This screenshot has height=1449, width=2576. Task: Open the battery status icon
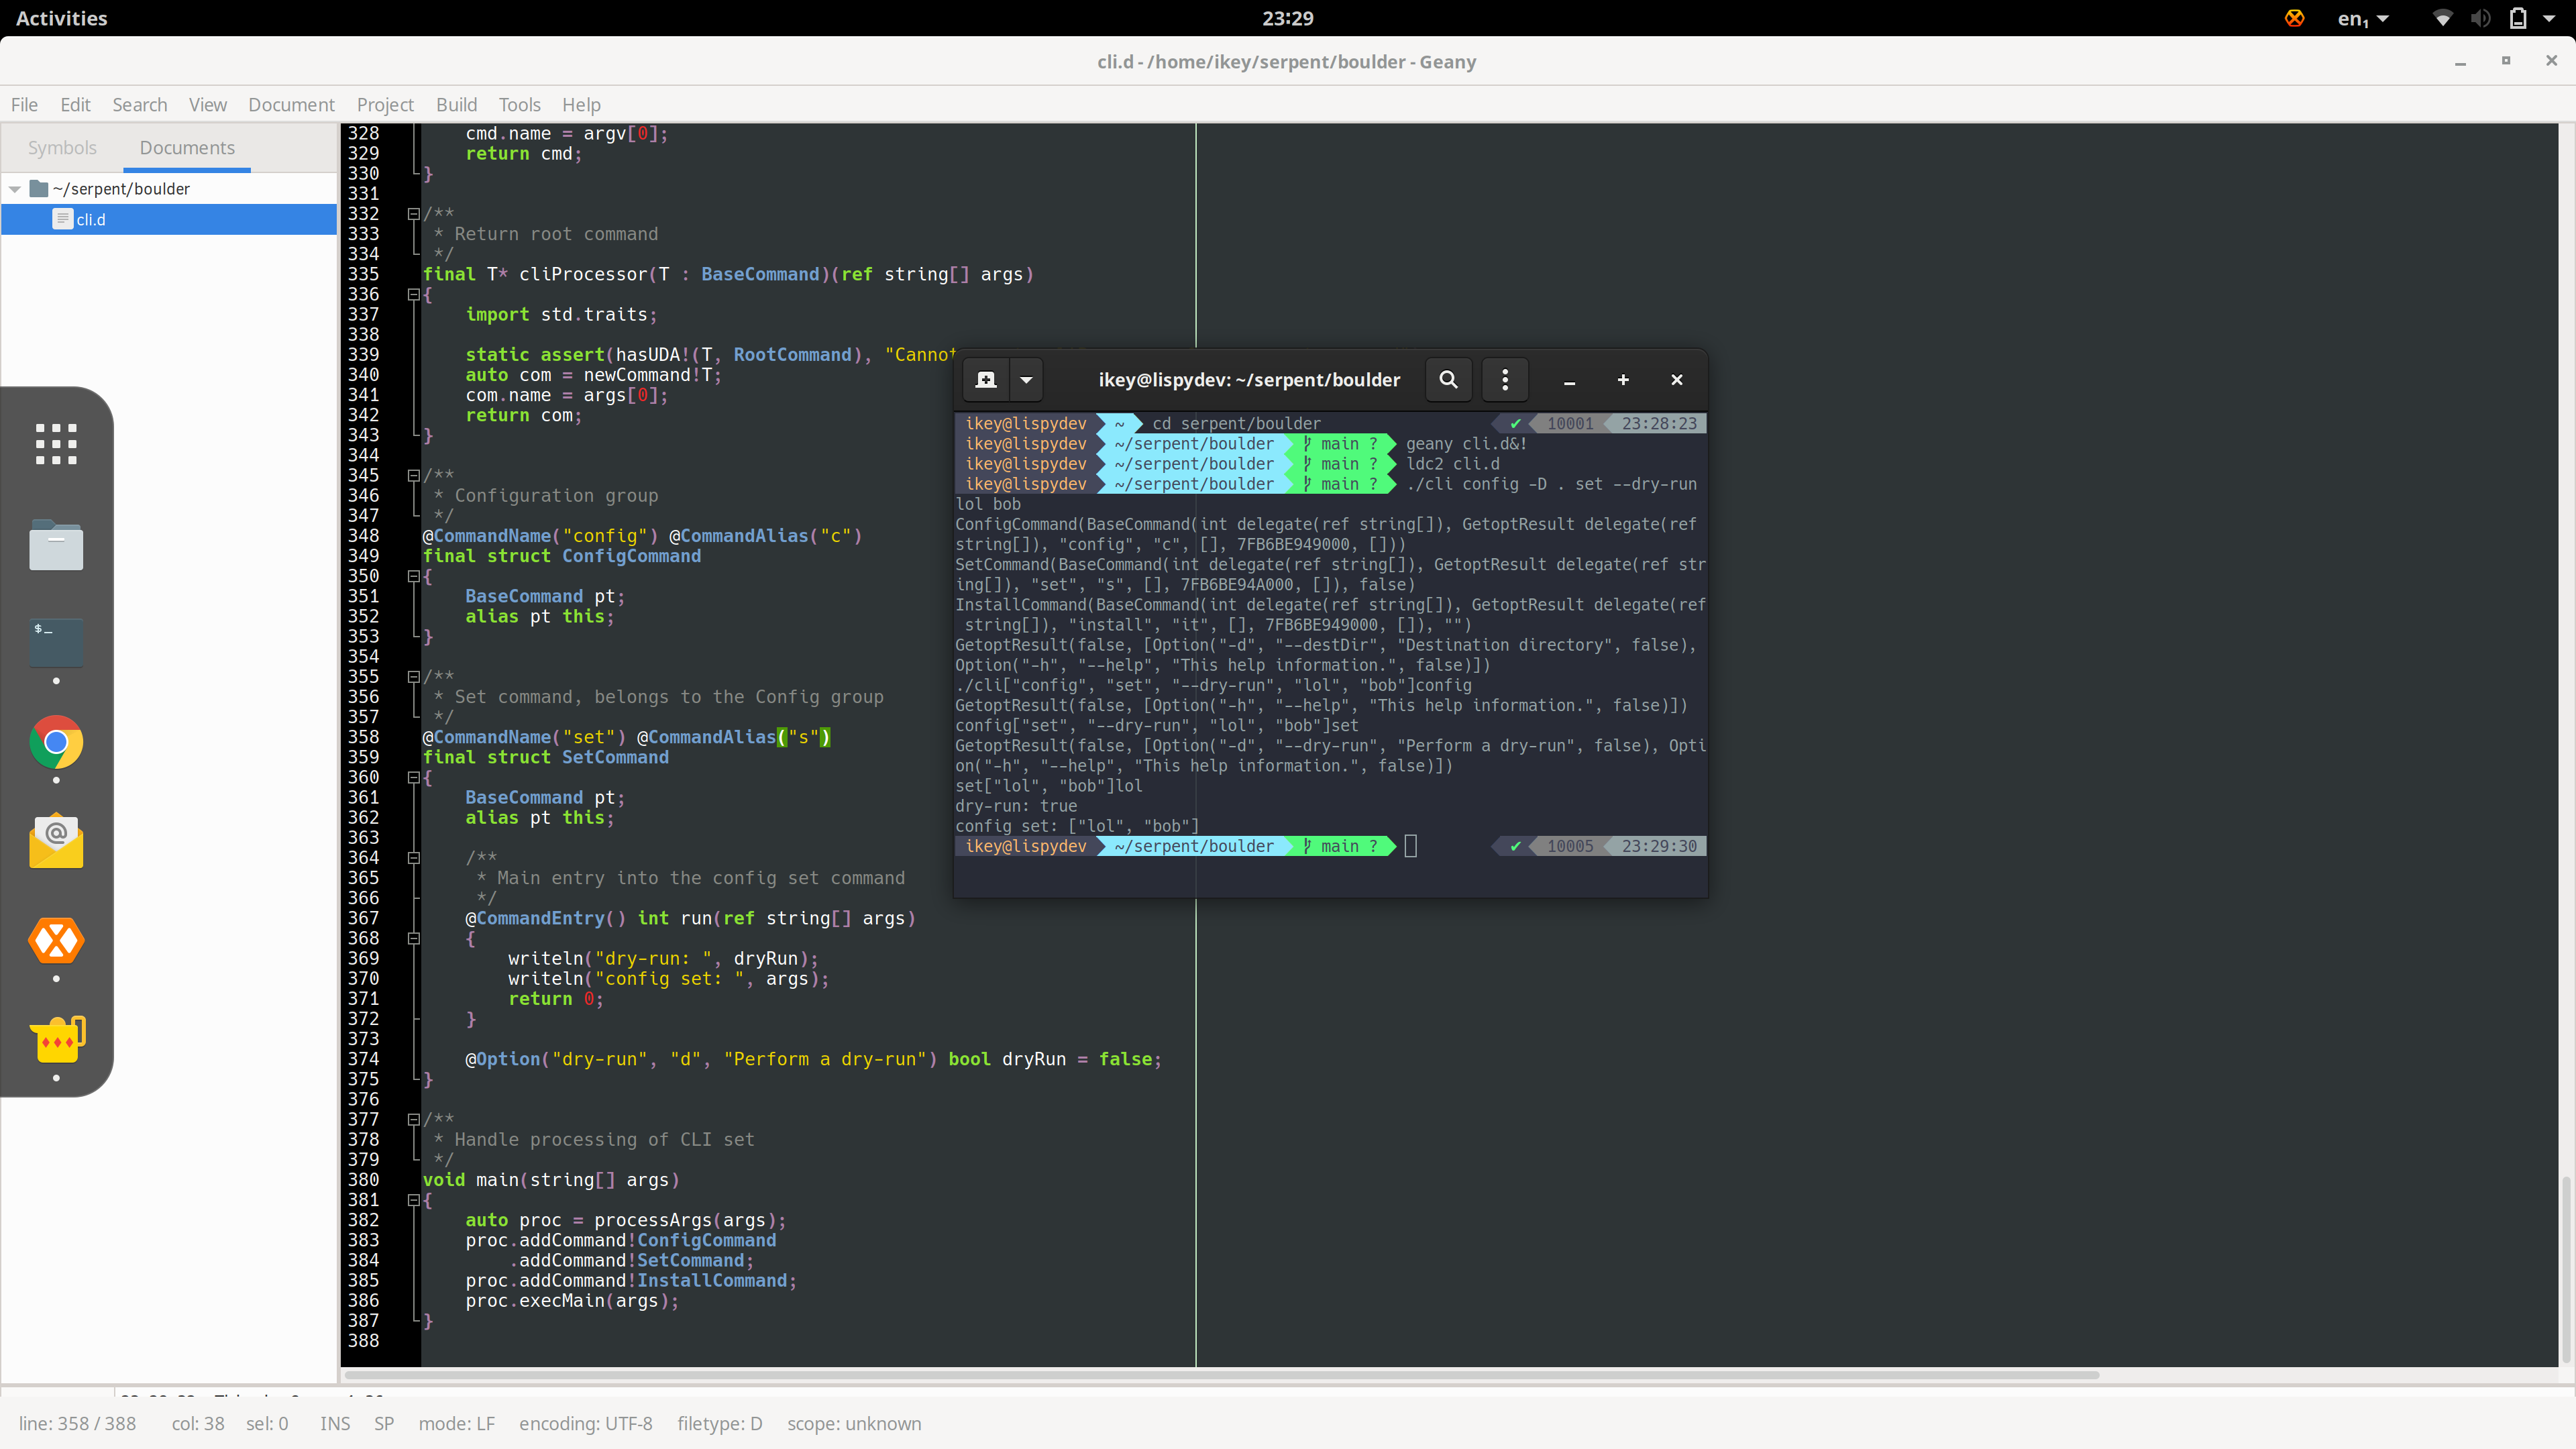(x=2518, y=18)
